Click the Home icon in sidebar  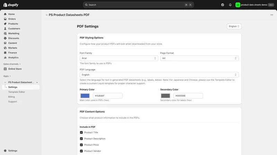(x=5, y=14)
